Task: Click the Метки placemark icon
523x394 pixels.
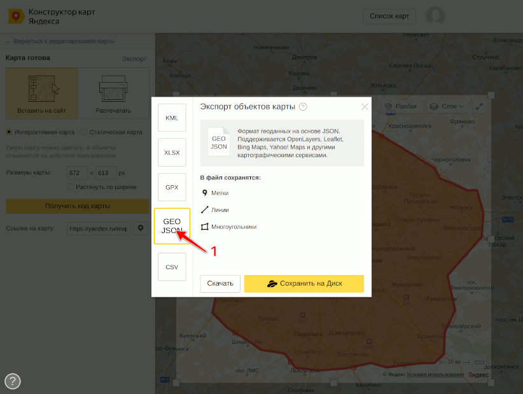Action: pos(204,193)
